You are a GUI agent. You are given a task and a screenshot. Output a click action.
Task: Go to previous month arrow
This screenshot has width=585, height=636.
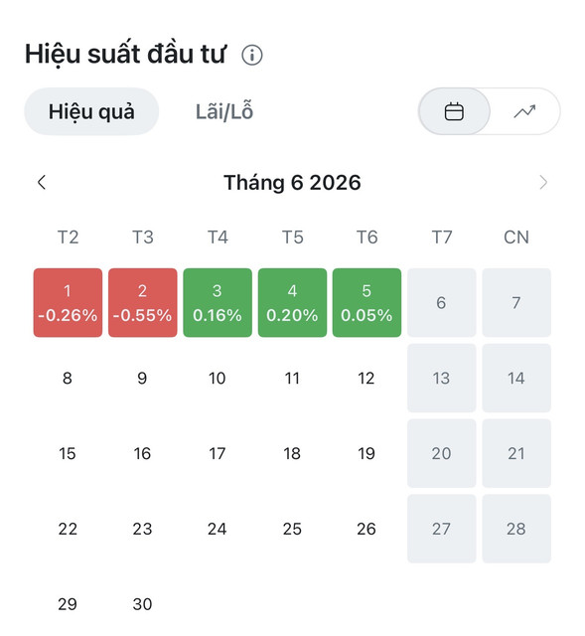42,183
